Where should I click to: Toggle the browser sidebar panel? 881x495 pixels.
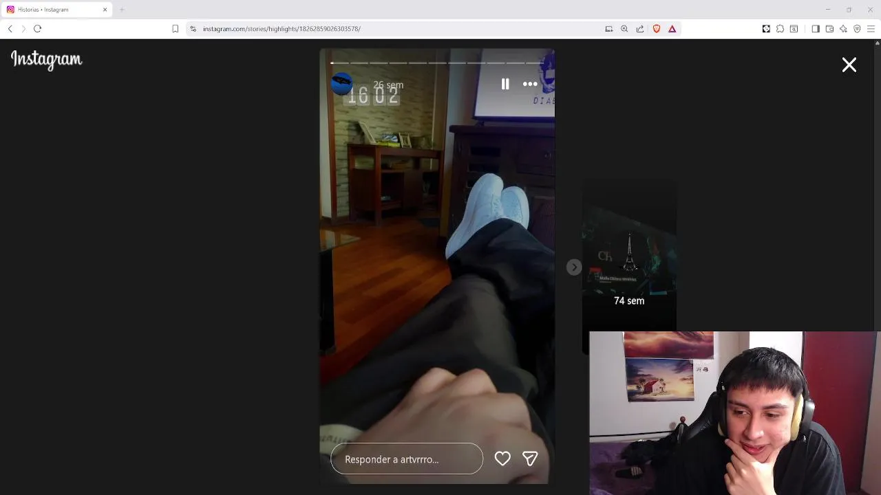click(816, 29)
